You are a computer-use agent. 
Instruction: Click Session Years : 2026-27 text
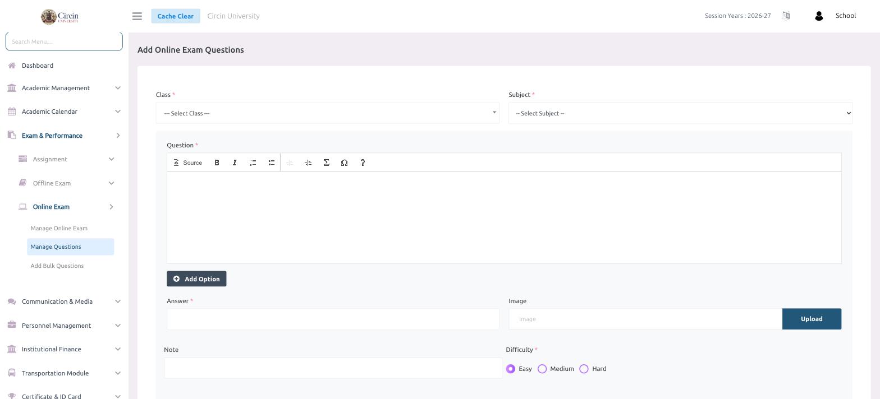(737, 16)
